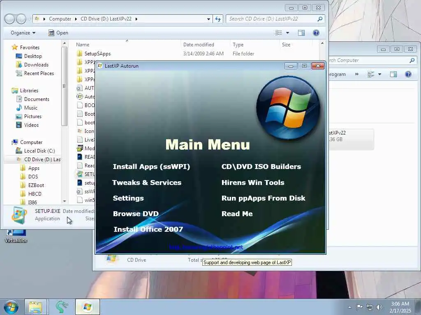421x315 pixels.
Task: Select Libraries in the navigation pane
Action: (29, 91)
